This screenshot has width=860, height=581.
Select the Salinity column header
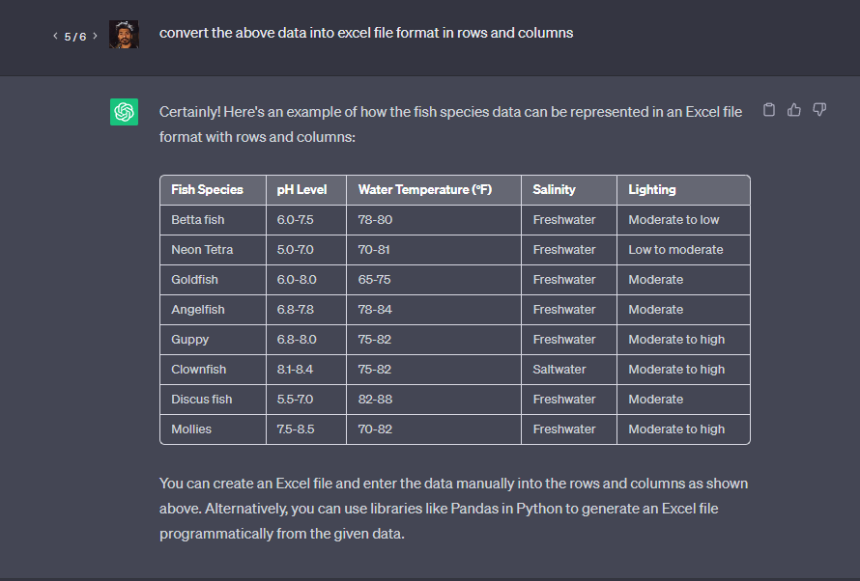569,190
